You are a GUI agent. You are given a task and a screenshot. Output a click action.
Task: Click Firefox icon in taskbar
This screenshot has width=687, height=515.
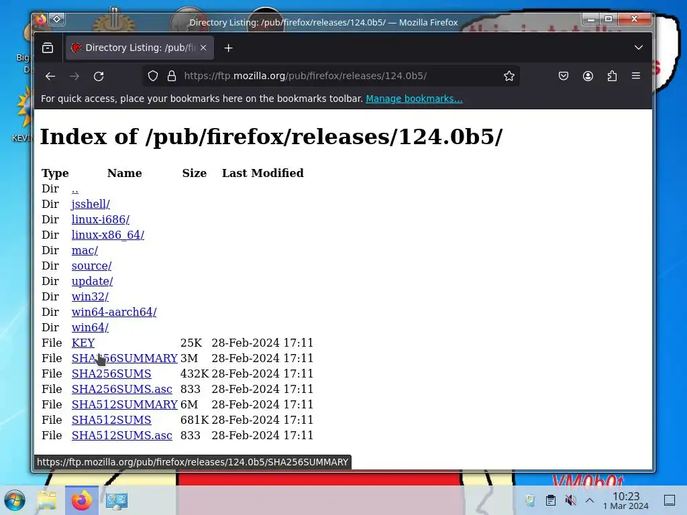point(81,500)
